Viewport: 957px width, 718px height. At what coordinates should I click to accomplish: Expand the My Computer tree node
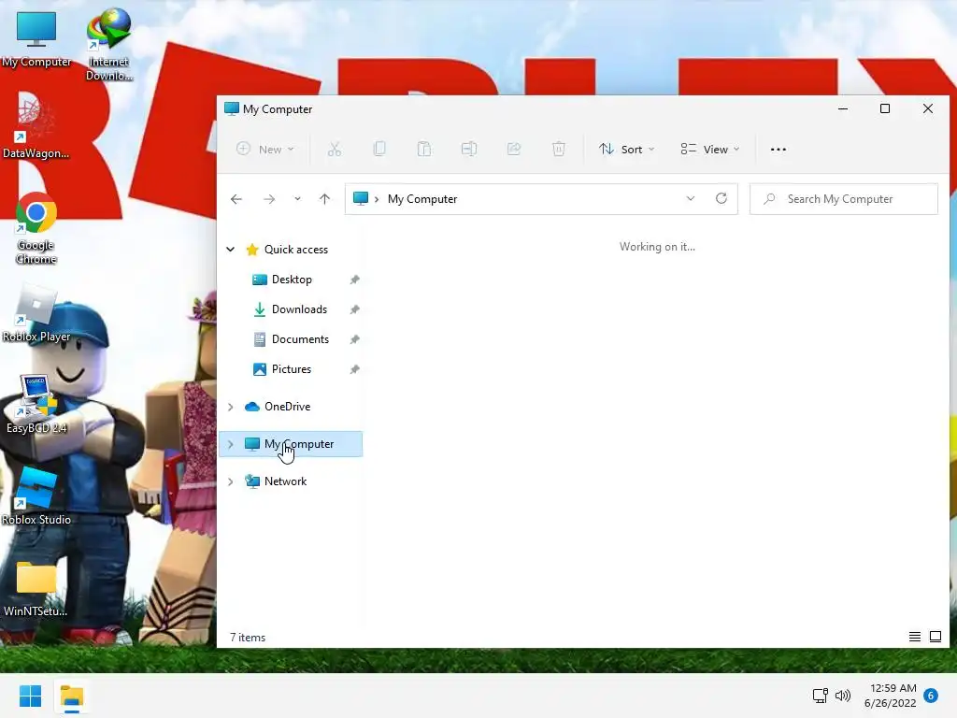(231, 444)
